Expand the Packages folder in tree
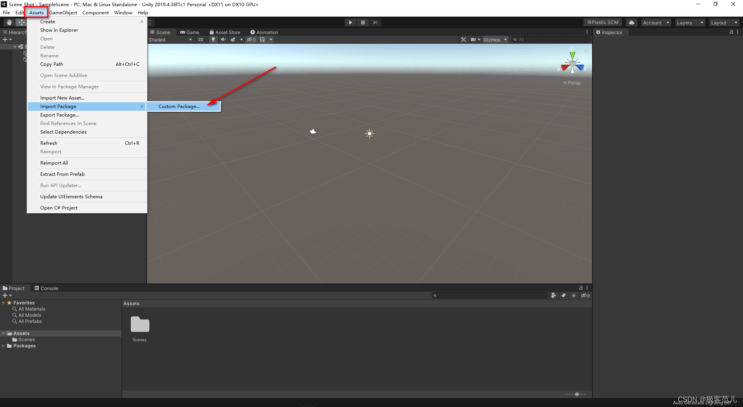Viewport: 743px width, 407px height. 3,346
